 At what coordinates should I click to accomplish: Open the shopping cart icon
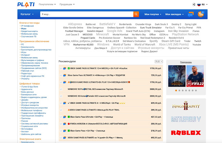click(201, 14)
